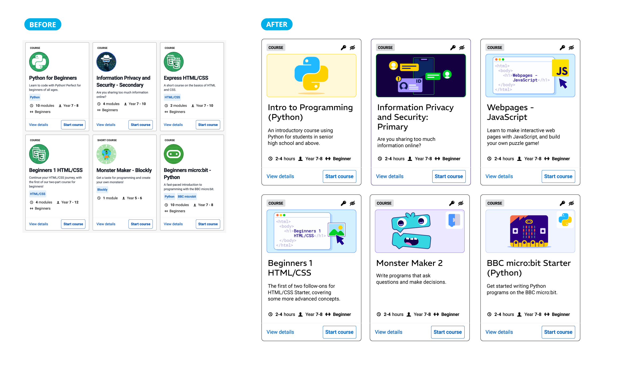Toggle hidden-eye icon on BBC micro:bit Starter card
This screenshot has height=371, width=637.
571,203
